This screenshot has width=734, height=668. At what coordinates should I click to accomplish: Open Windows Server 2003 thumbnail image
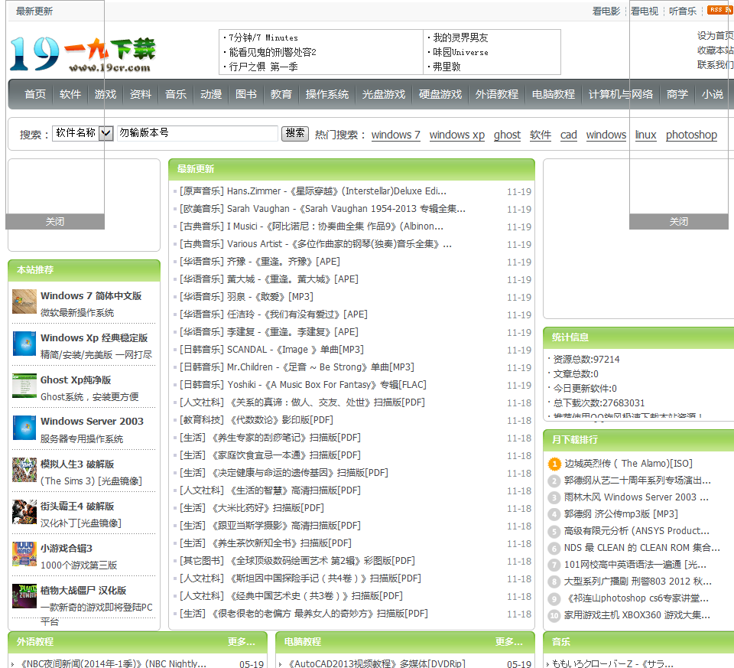[x=24, y=428]
